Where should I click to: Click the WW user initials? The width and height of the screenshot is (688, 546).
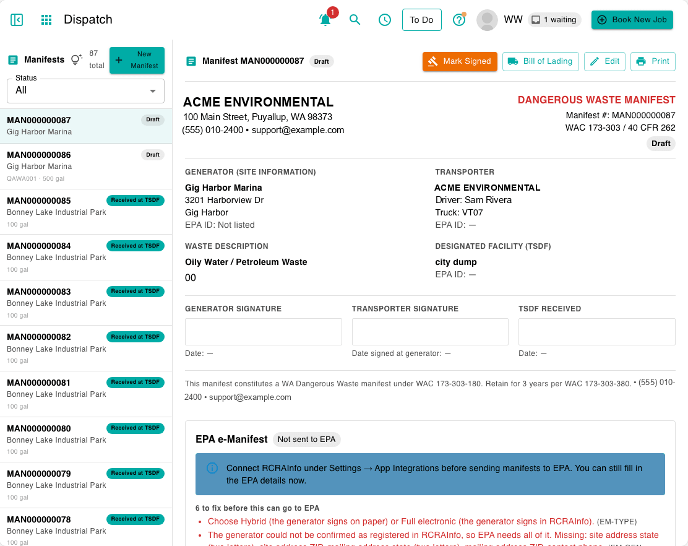tap(513, 20)
